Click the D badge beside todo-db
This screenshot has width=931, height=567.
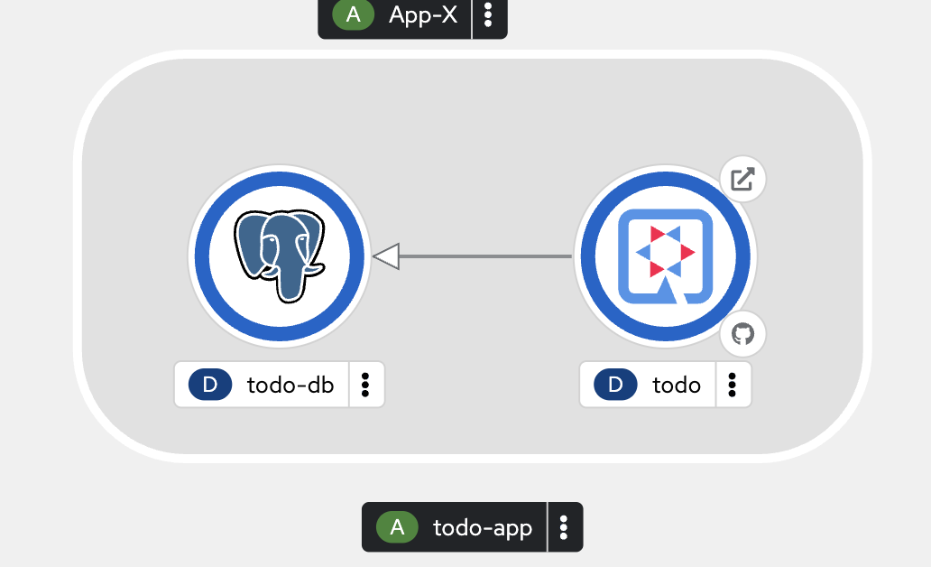pyautogui.click(x=210, y=385)
